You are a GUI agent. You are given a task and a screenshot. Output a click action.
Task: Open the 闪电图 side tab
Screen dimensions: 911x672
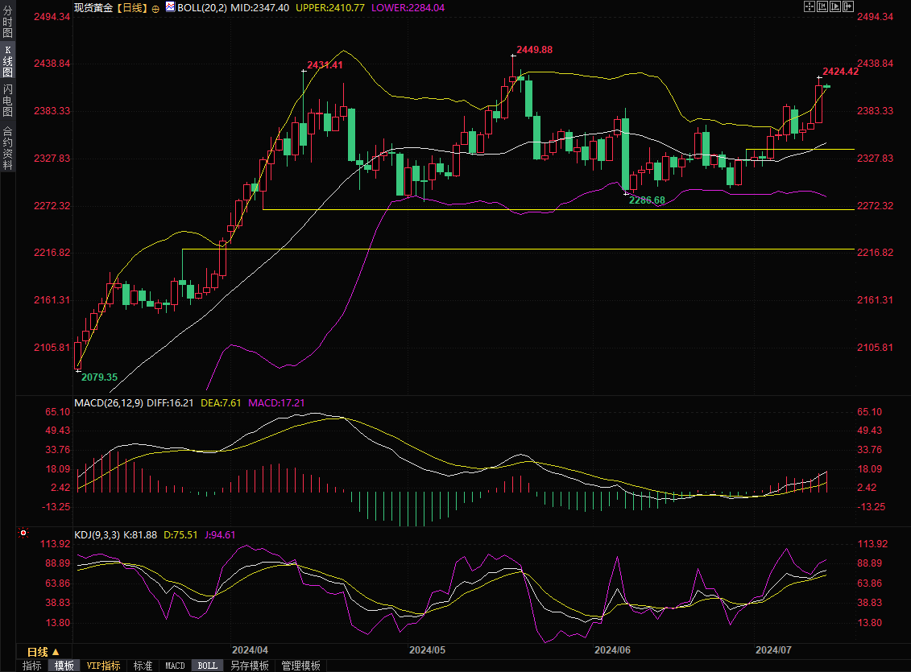point(7,101)
